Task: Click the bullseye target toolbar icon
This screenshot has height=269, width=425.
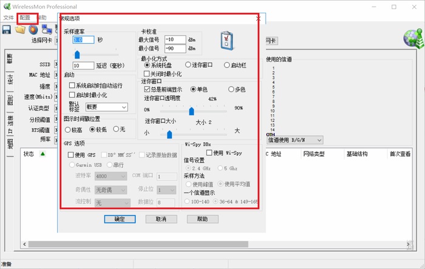Action: [33, 30]
